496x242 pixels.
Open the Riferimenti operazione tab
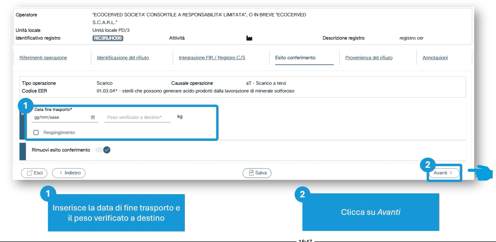(43, 58)
